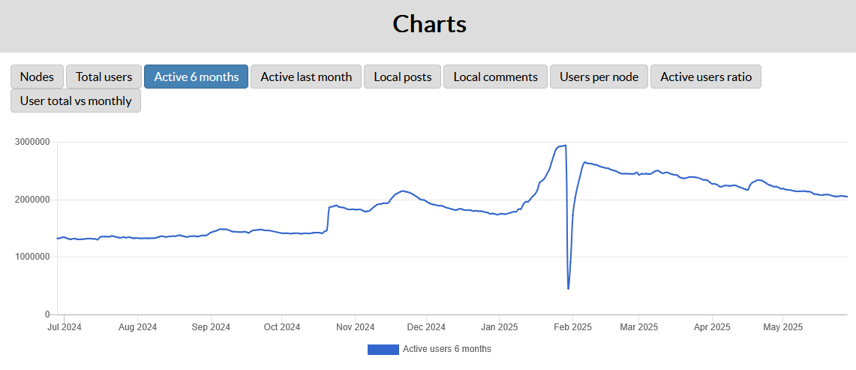
Task: Open the Active users ratio chart
Action: click(x=706, y=77)
